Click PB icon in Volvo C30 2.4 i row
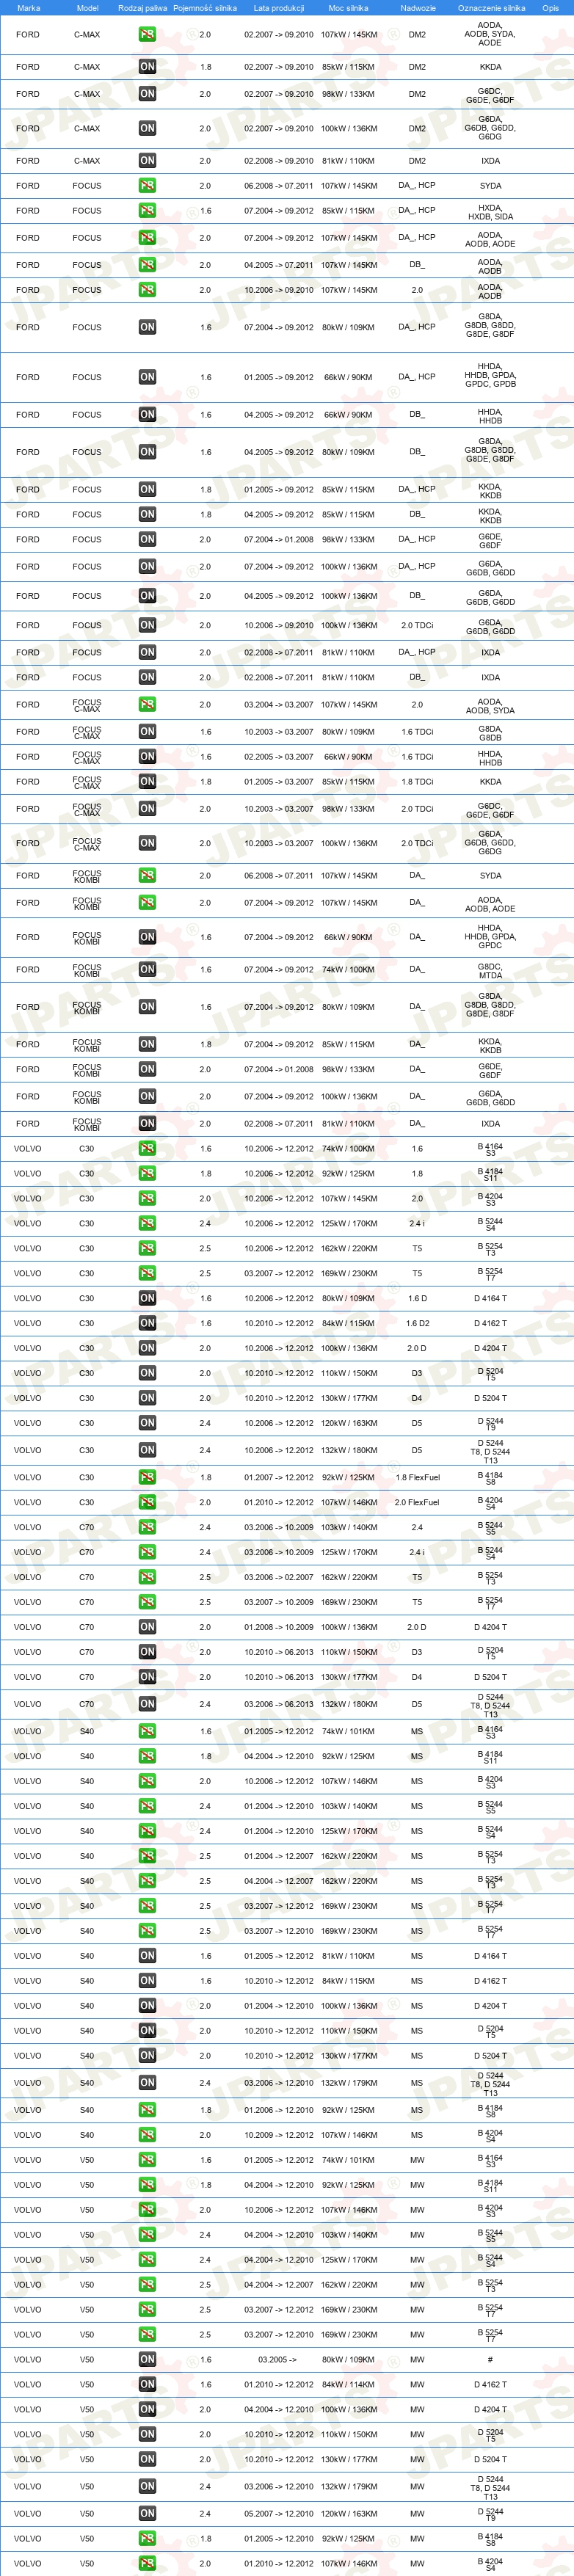 (x=147, y=1224)
